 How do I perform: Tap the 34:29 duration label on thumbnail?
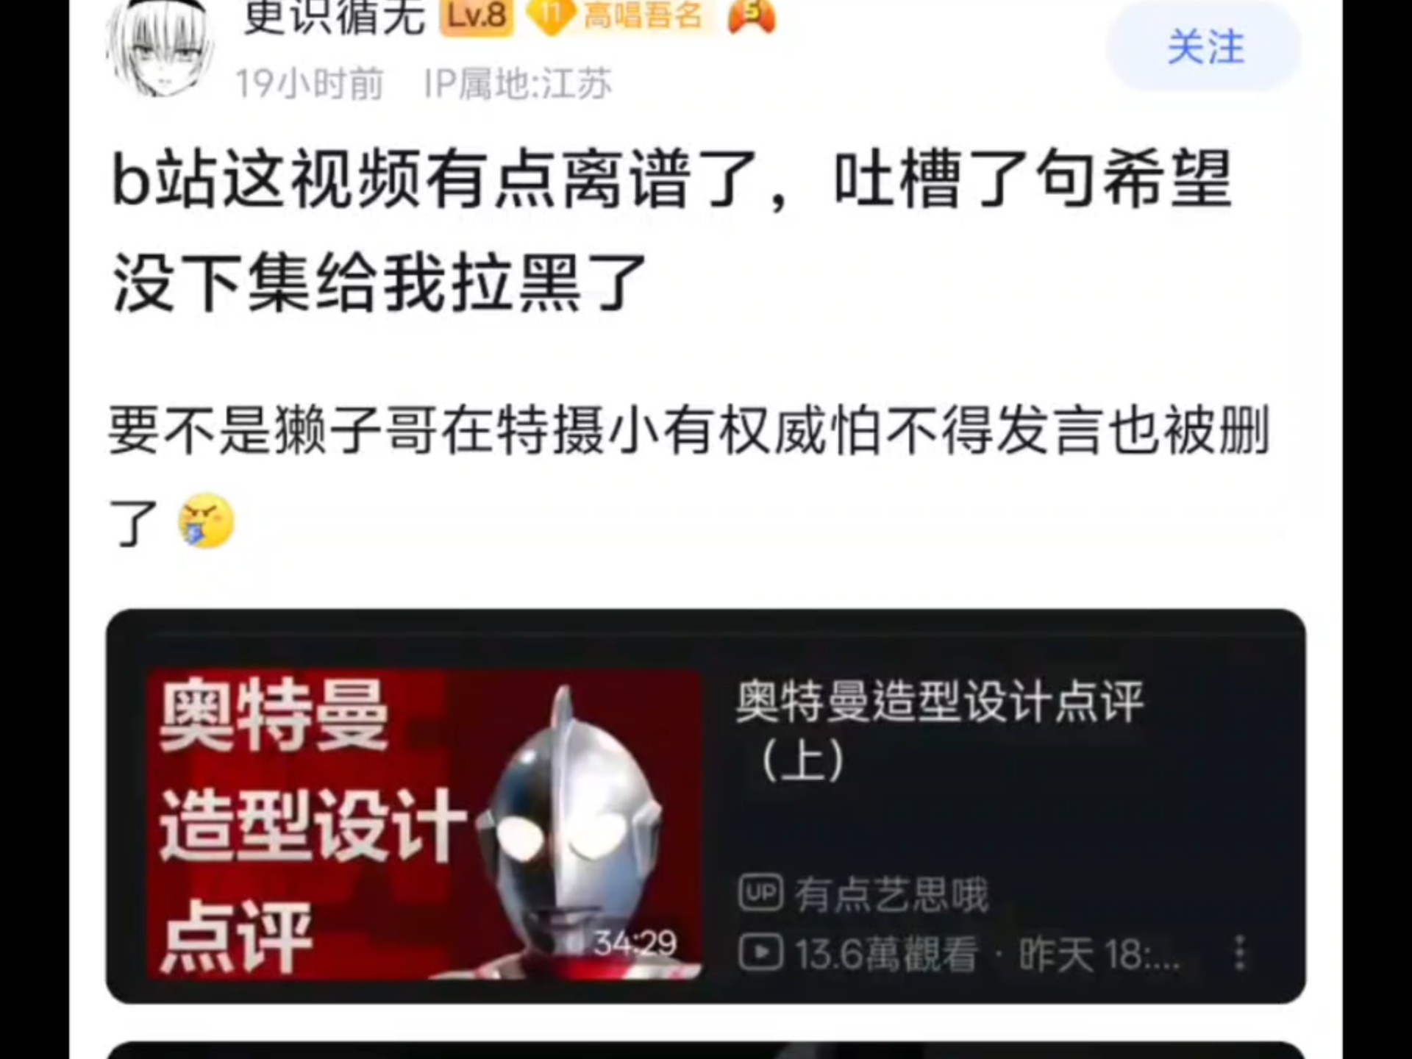[x=635, y=943]
